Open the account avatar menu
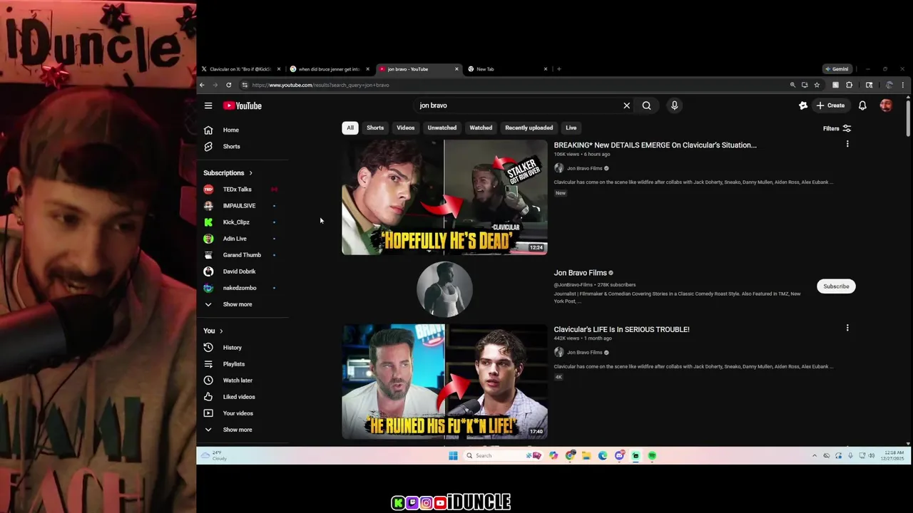 click(886, 105)
